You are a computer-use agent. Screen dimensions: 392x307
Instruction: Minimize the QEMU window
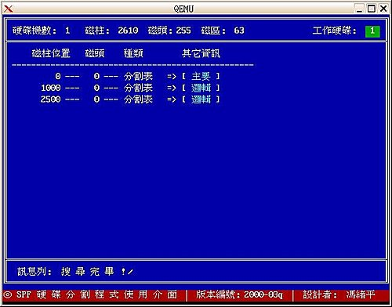click(360, 9)
